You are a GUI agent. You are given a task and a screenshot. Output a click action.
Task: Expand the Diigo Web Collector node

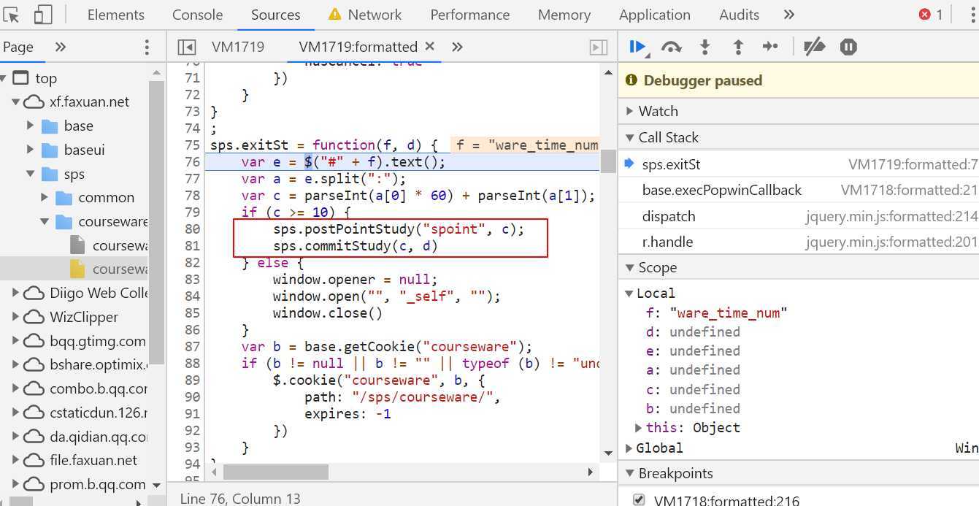point(16,293)
